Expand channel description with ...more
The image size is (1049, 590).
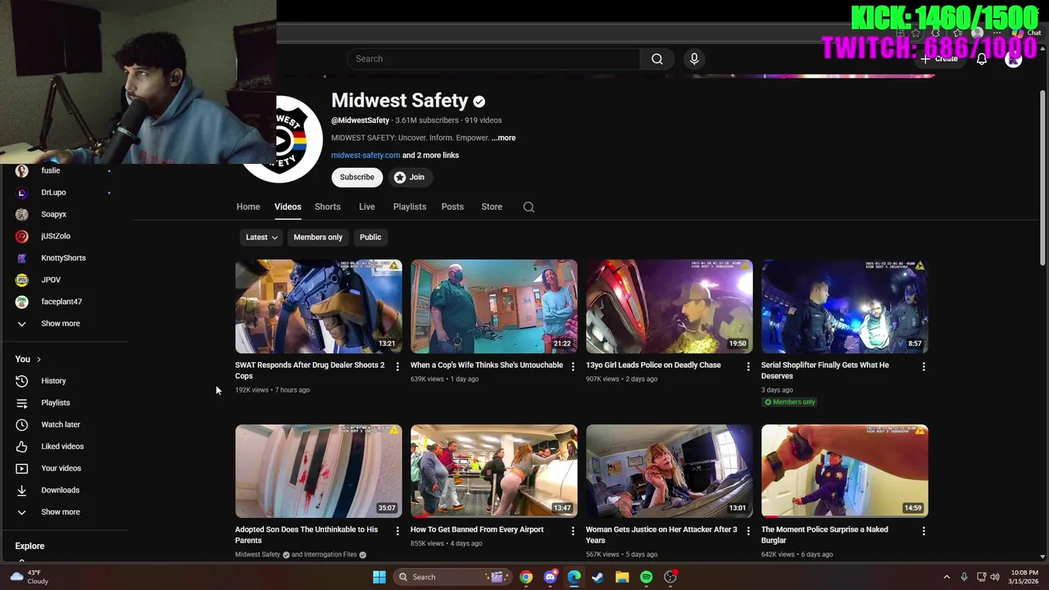(503, 138)
